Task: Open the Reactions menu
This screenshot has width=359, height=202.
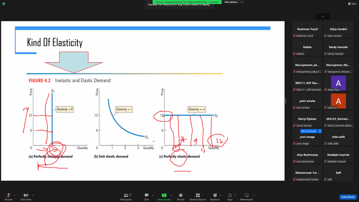Action: 215,196
